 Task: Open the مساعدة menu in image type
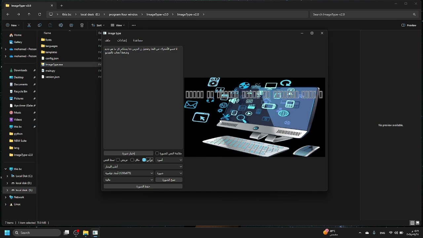pyautogui.click(x=138, y=40)
